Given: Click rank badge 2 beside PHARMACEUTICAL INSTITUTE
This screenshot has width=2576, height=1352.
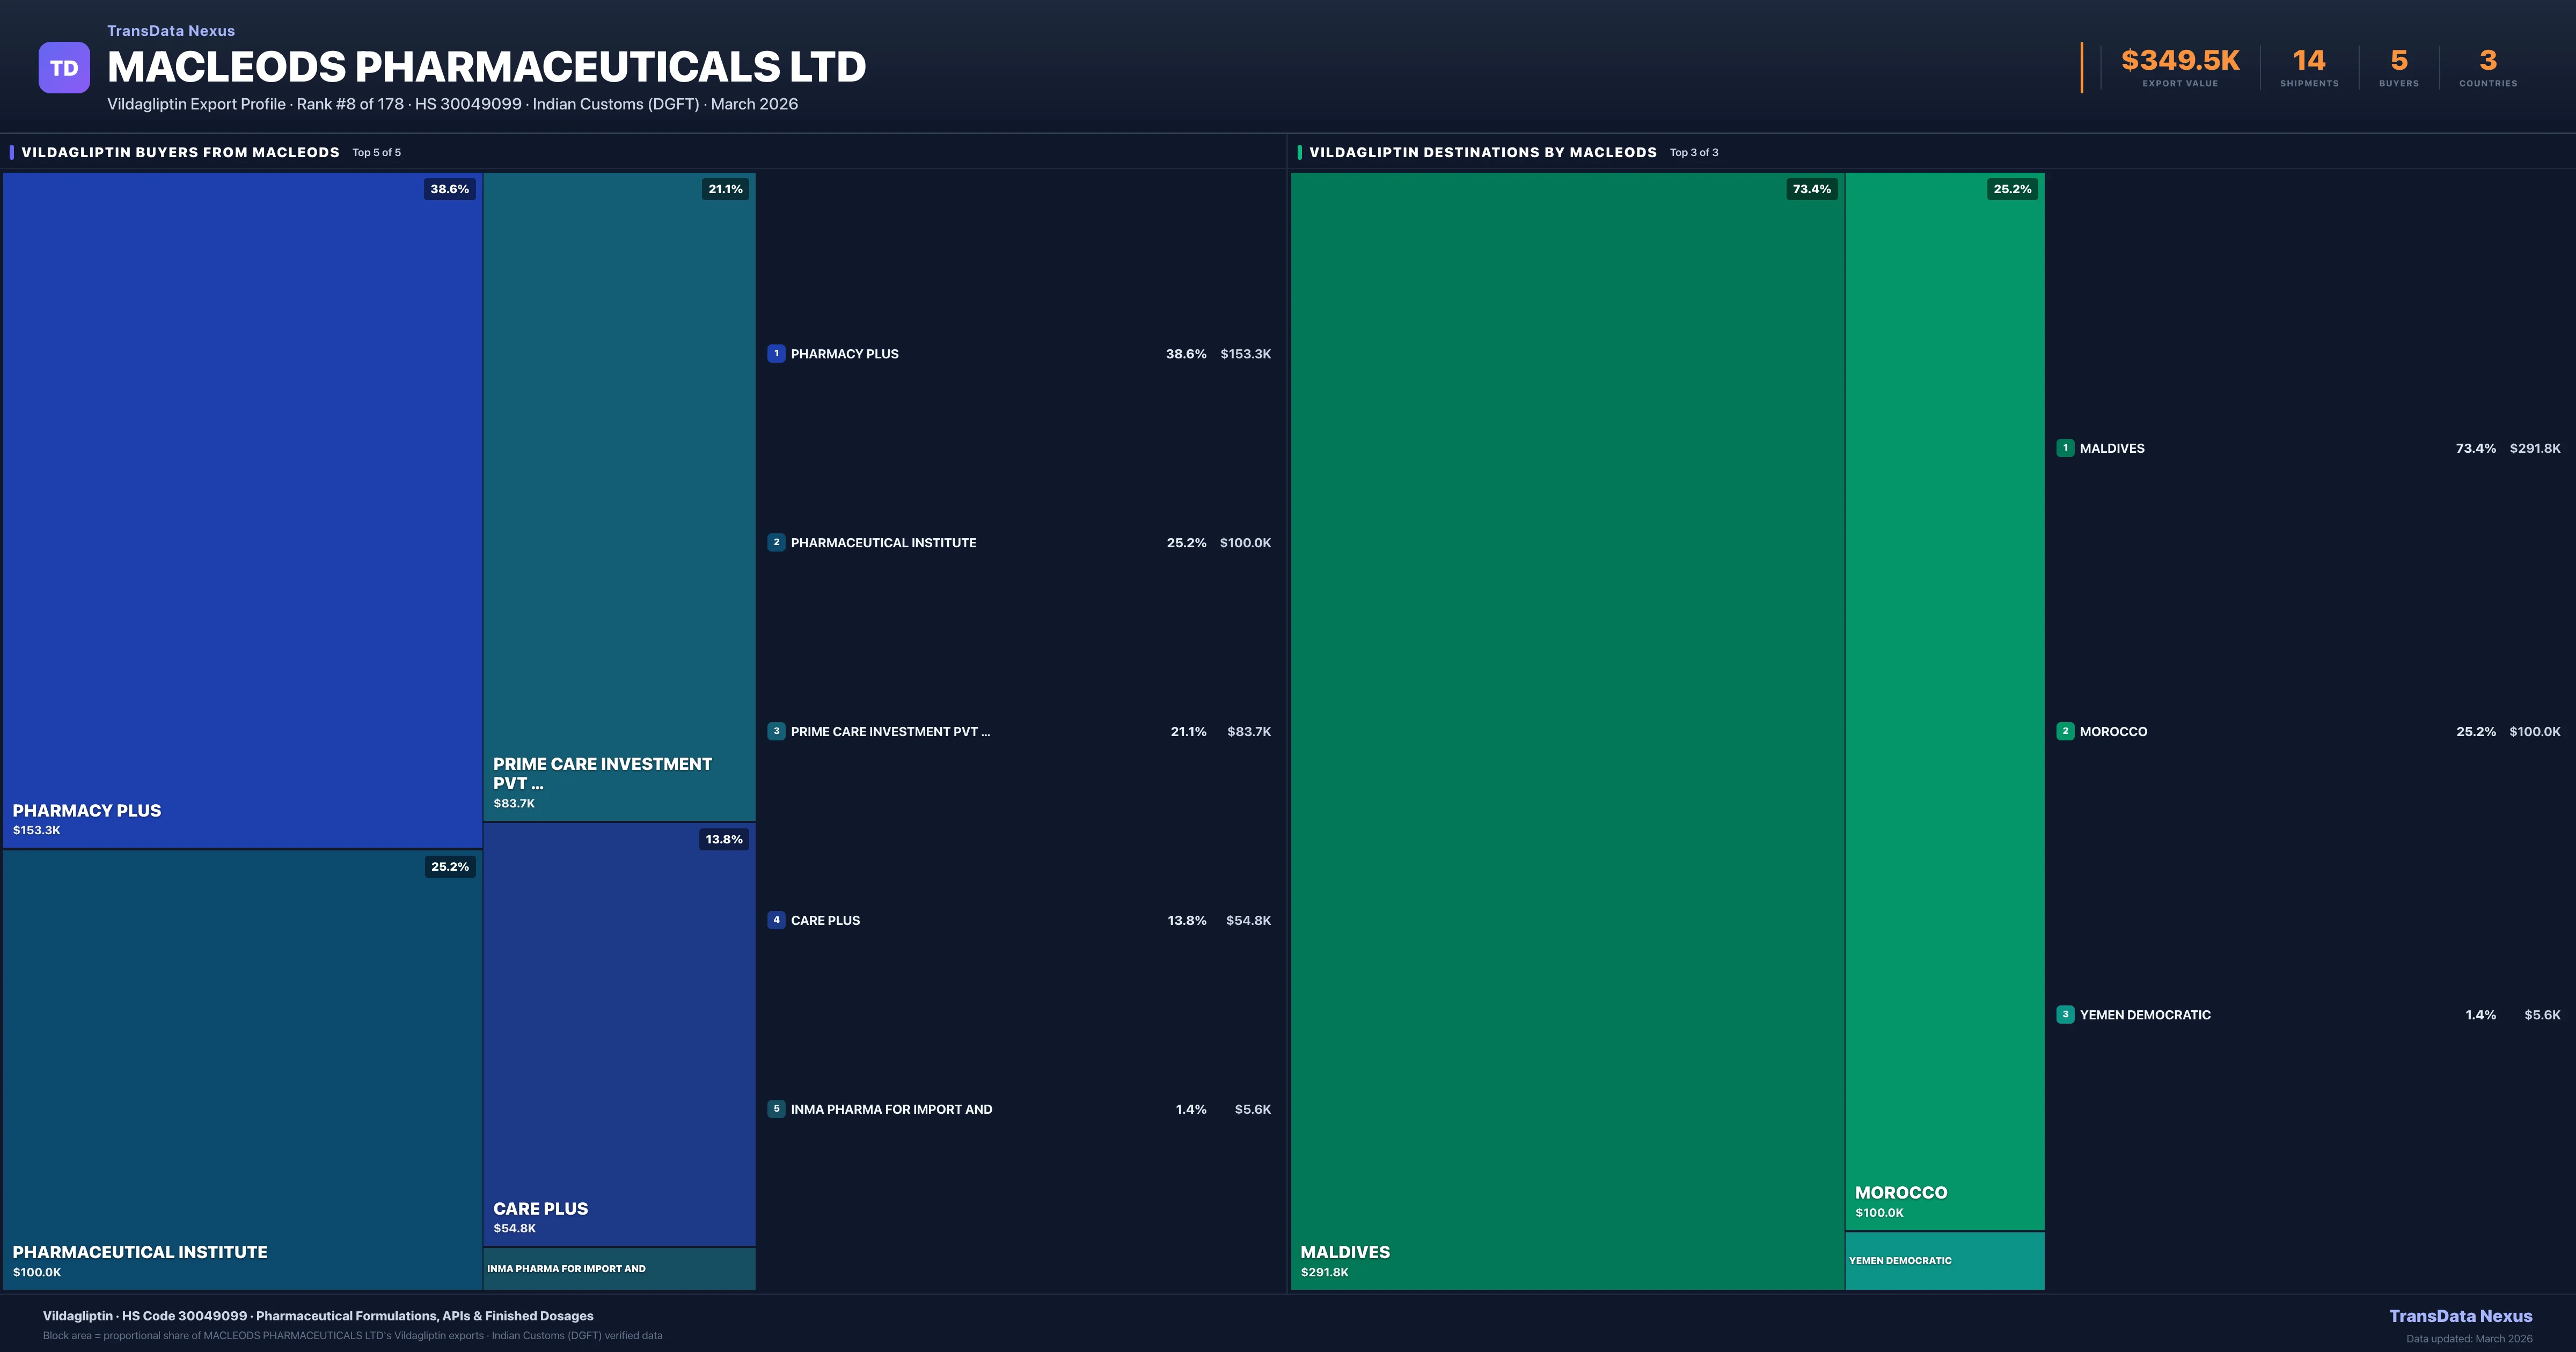Looking at the screenshot, I should pos(776,542).
